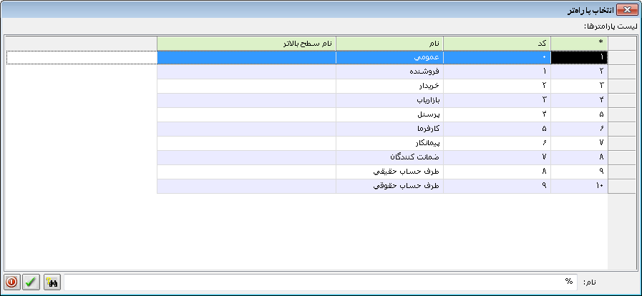
Task: Click the نام سطح بالاتر column header
Action: pyautogui.click(x=246, y=43)
